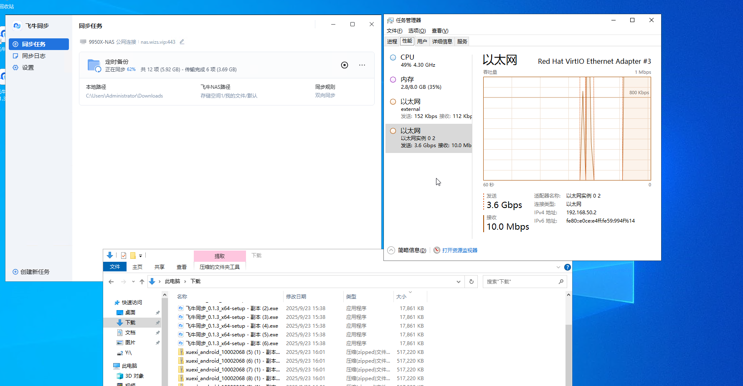Viewport: 743px width, 386px height.
Task: Expand the address bar history dropdown
Action: click(459, 282)
